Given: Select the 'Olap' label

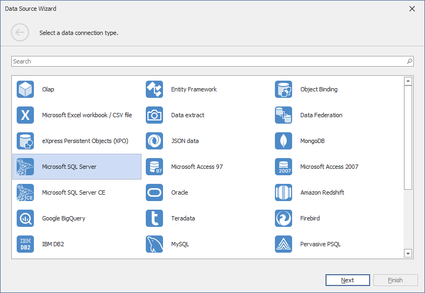Looking at the screenshot, I should (48, 89).
